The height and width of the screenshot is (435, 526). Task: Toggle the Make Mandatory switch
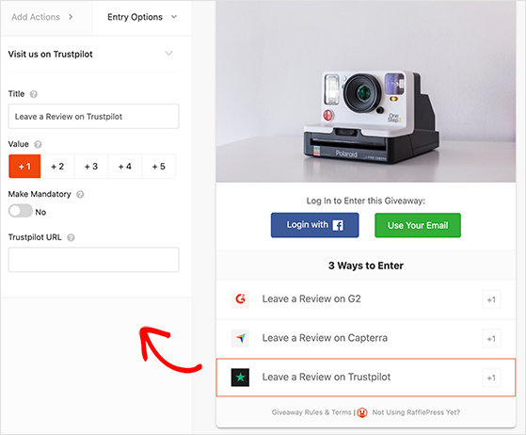21,211
